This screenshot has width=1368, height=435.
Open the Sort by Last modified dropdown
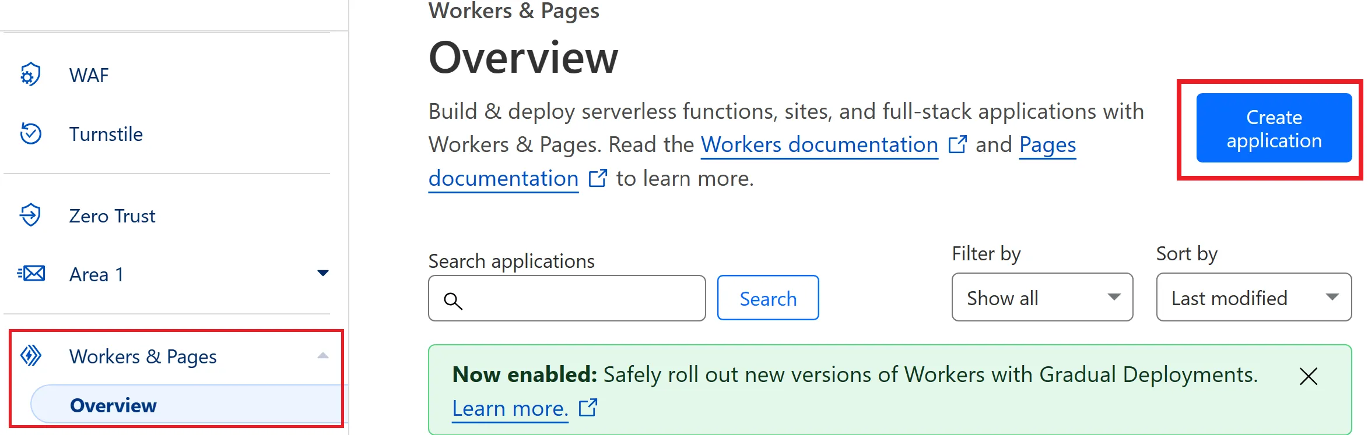tap(1254, 297)
